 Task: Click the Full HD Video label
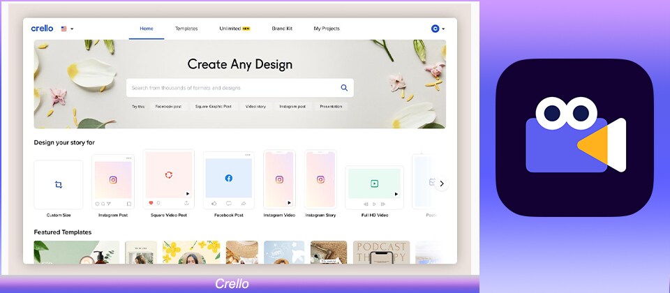tap(375, 216)
